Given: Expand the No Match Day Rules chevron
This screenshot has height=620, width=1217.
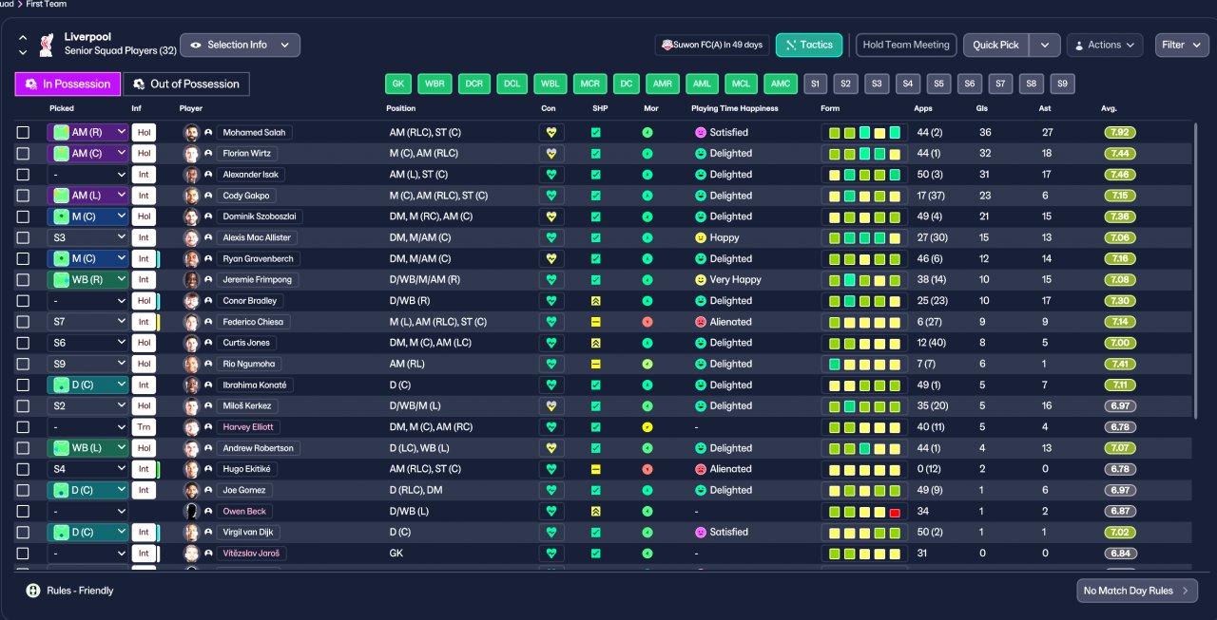Looking at the screenshot, I should 1185,591.
